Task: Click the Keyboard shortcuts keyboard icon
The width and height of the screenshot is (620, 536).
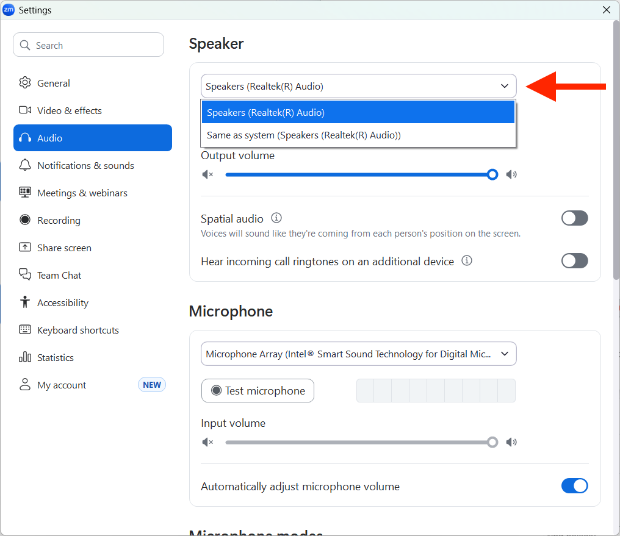Action: point(25,329)
